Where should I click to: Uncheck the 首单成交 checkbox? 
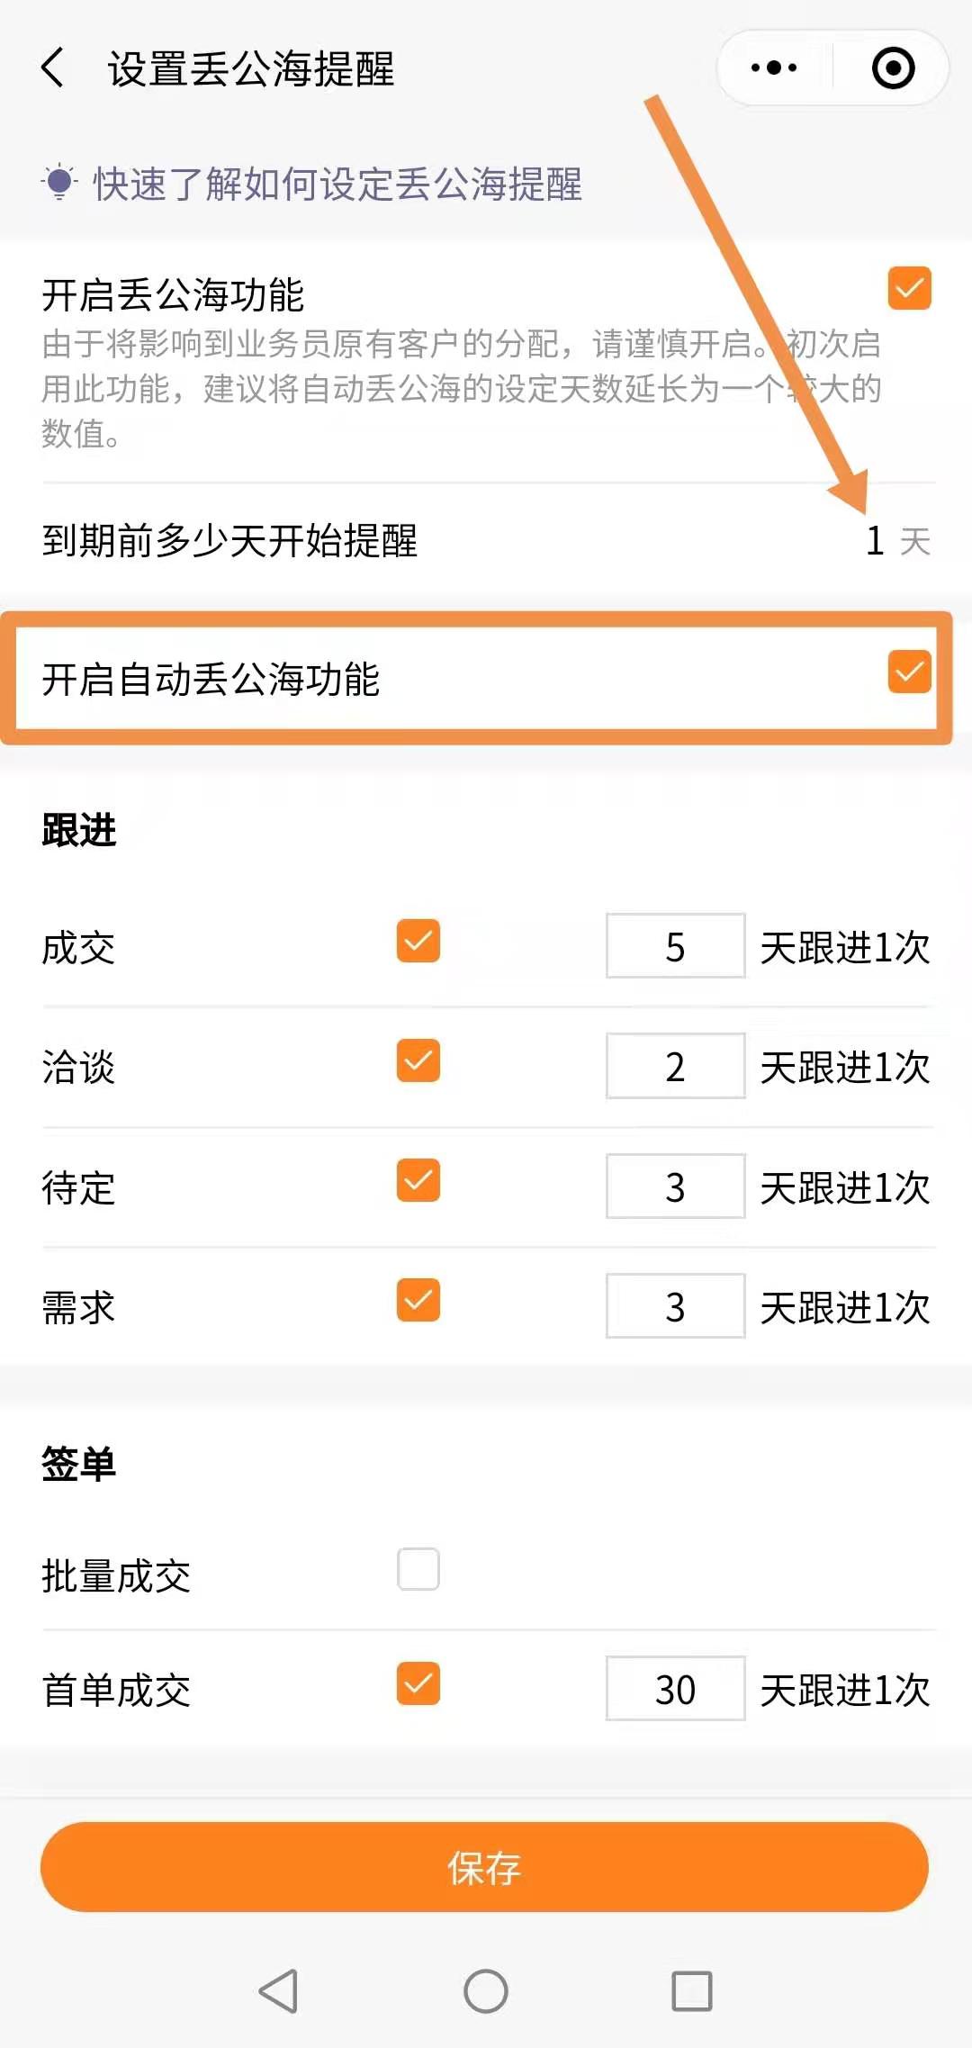click(418, 1683)
